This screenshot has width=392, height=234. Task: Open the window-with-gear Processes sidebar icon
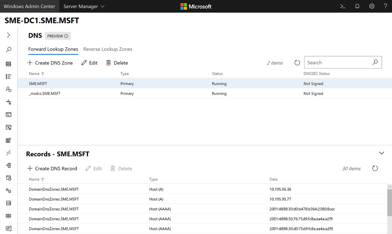[9, 127]
